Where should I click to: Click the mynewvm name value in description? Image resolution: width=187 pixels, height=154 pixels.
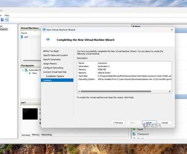pos(102,63)
